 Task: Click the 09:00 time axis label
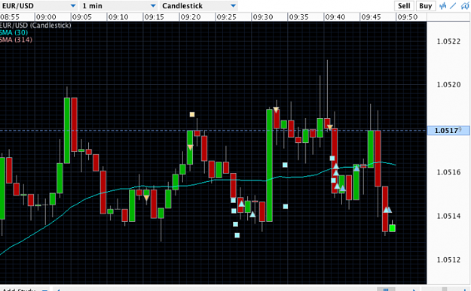point(46,17)
